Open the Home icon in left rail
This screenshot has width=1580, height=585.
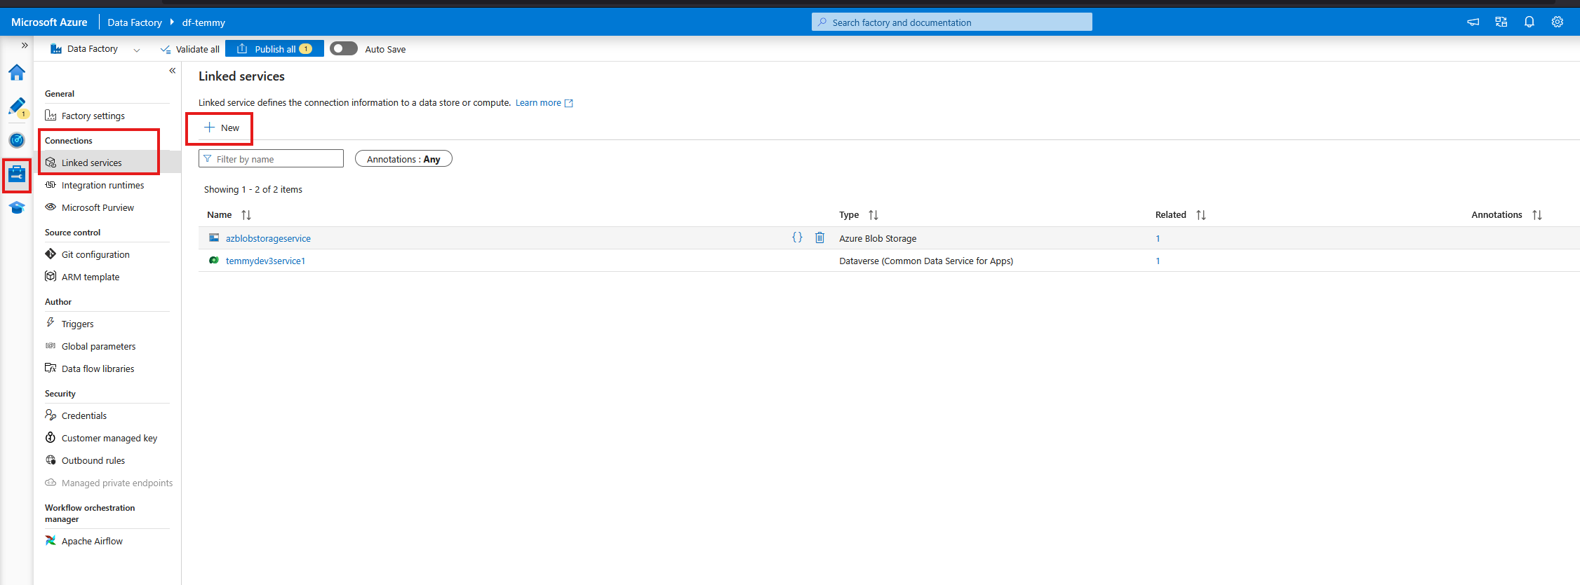click(17, 72)
